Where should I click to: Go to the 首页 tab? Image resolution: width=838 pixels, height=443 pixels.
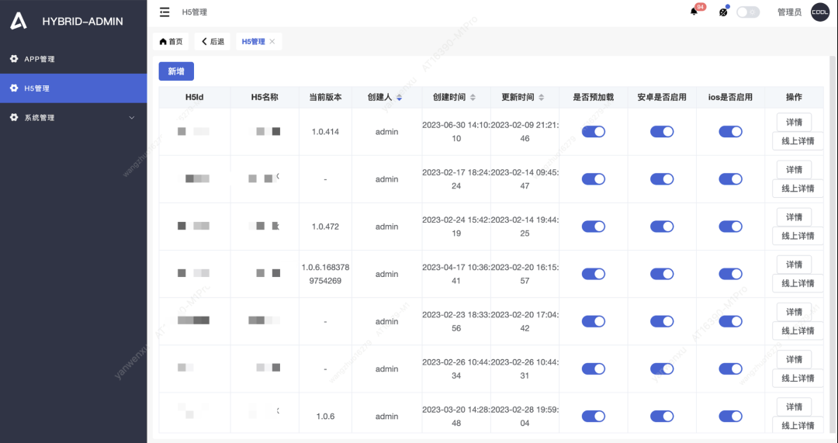pos(171,42)
